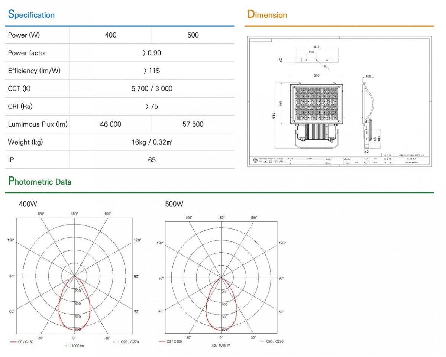Click the CCT (K) row label

(x=19, y=89)
